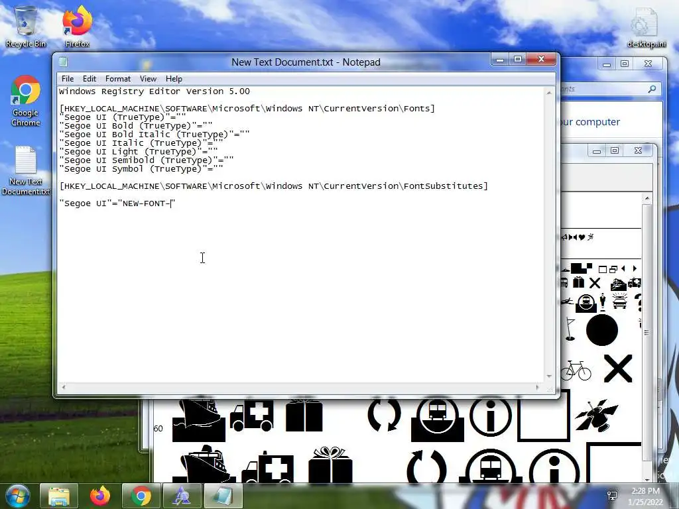This screenshot has height=509, width=679.
Task: Open Recycle Bin on the desktop
Action: (26, 27)
